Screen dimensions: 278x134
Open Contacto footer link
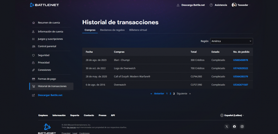[x=89, y=115]
